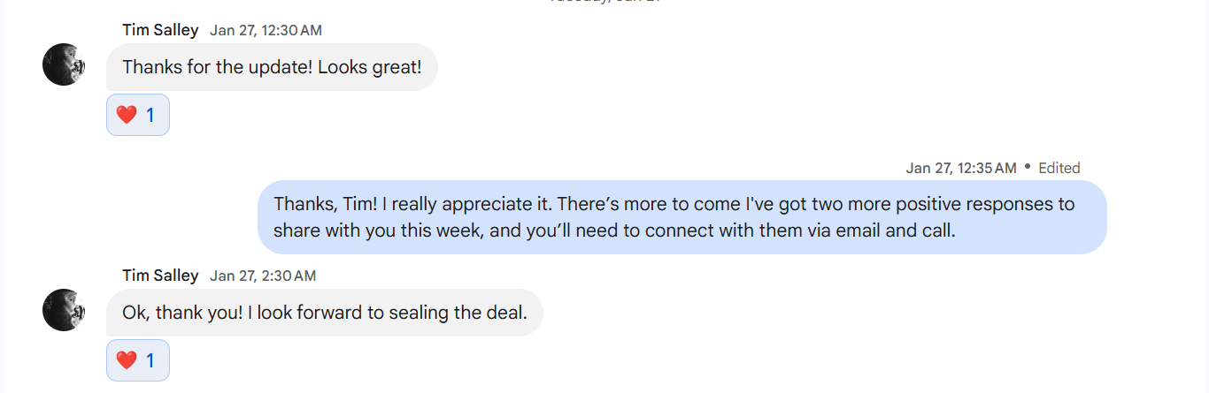1209x393 pixels.
Task: Select the "Thanks for the update!" message bubble
Action: tap(272, 67)
